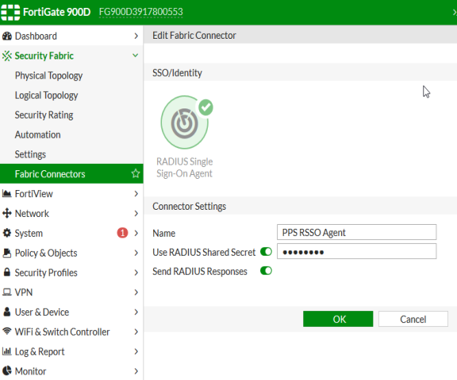
Task: Expand the Policy & Objects chevron
Action: coord(136,253)
